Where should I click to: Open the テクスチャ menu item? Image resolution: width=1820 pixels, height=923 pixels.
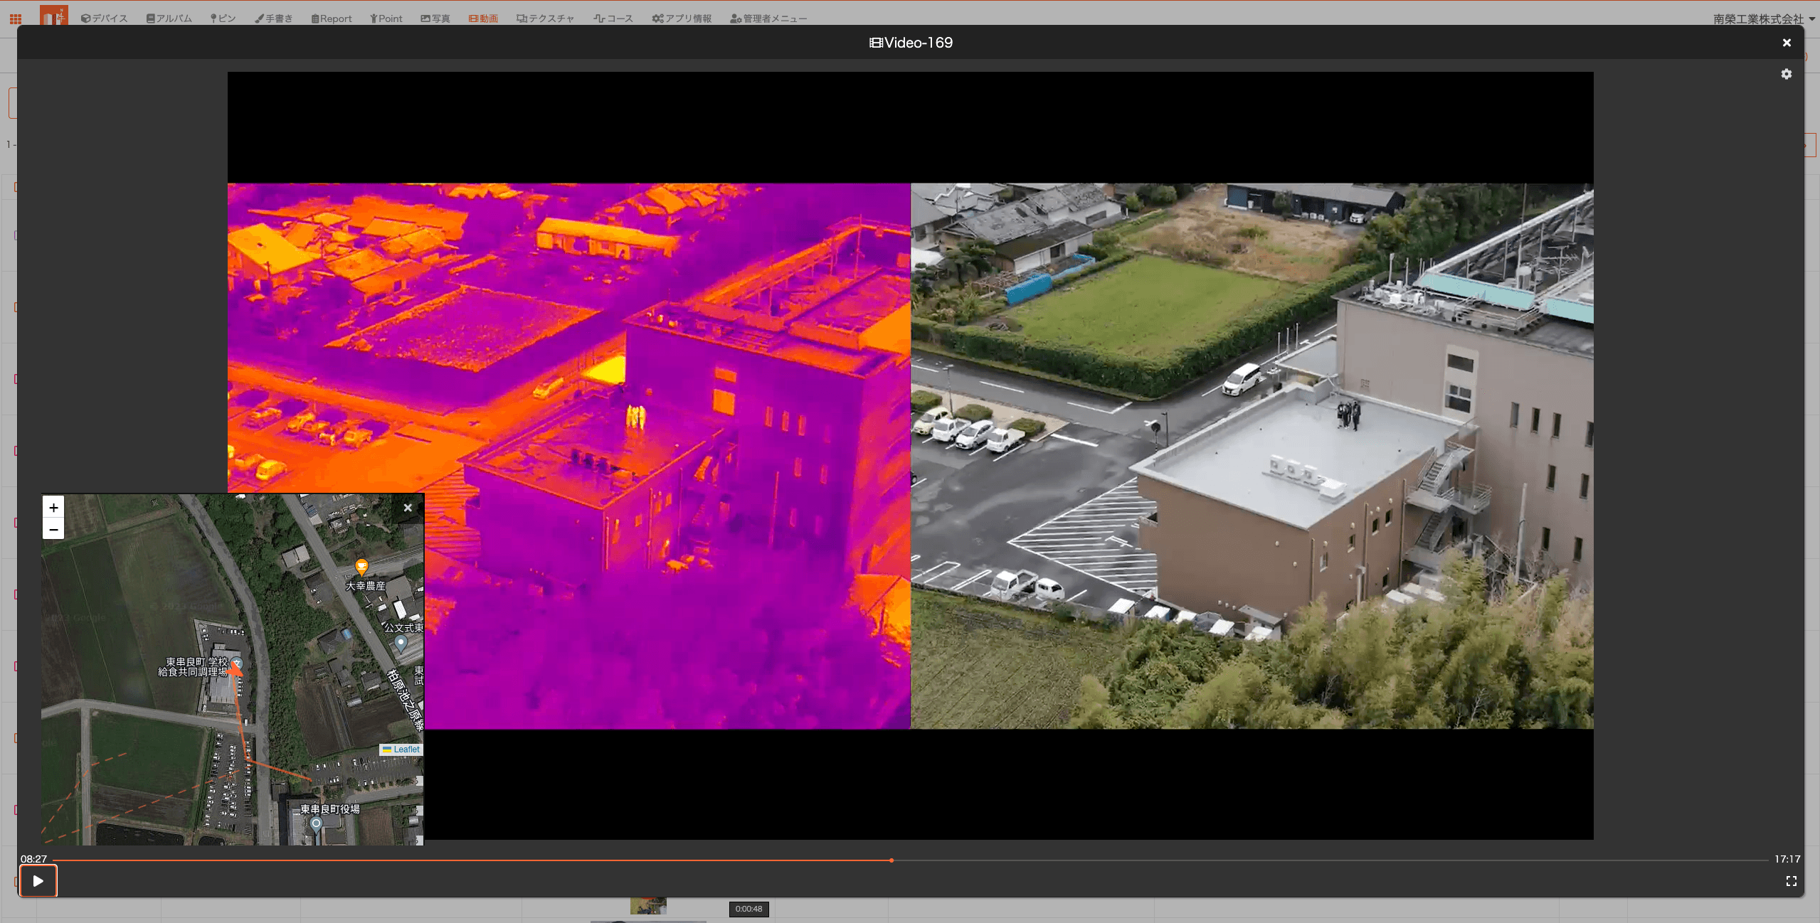tap(545, 18)
